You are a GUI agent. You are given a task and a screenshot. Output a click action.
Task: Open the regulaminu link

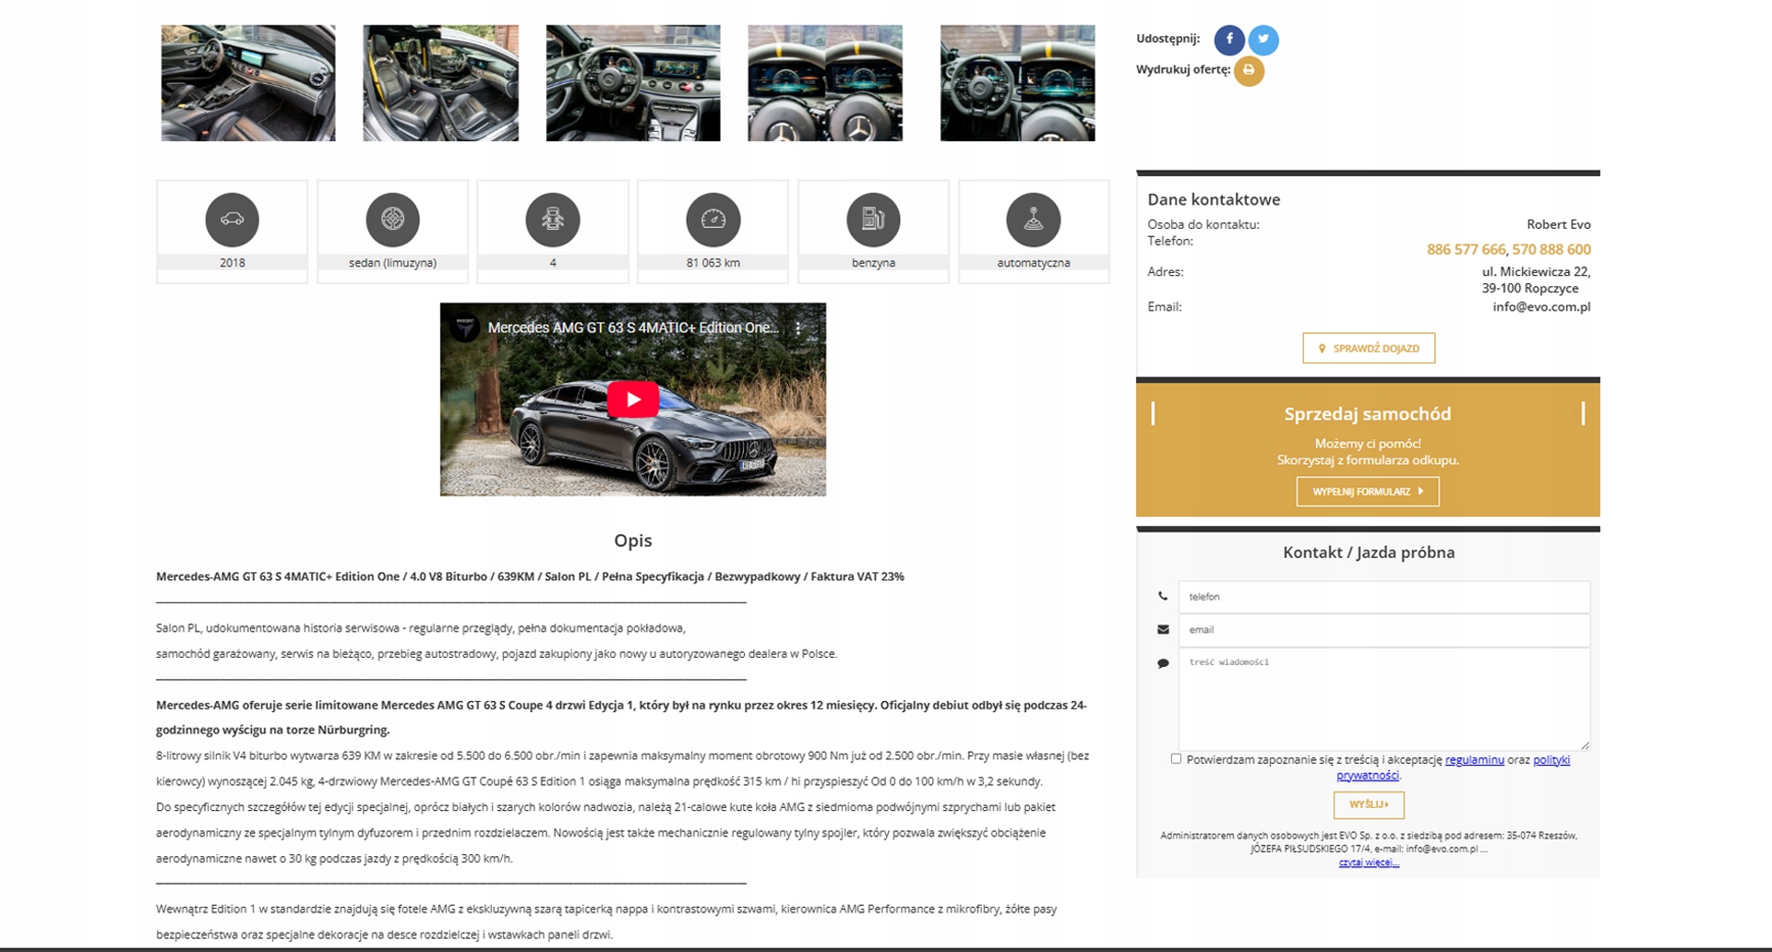click(x=1475, y=760)
